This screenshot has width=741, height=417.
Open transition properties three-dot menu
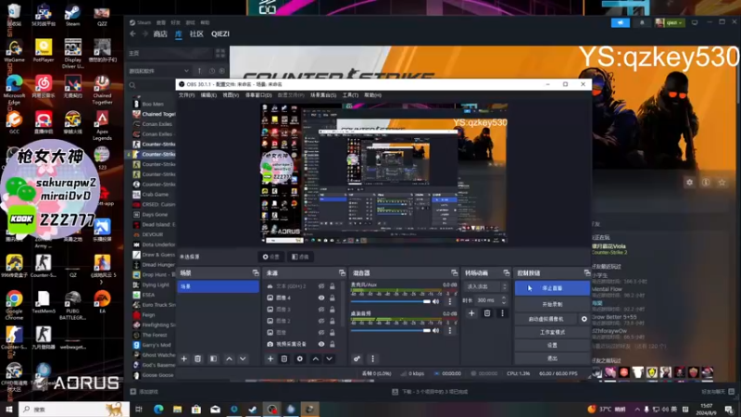(502, 313)
